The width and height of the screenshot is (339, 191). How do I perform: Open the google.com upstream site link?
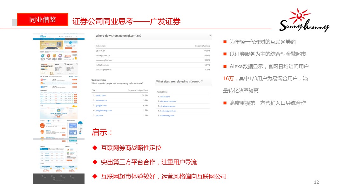pyautogui.click(x=101, y=105)
